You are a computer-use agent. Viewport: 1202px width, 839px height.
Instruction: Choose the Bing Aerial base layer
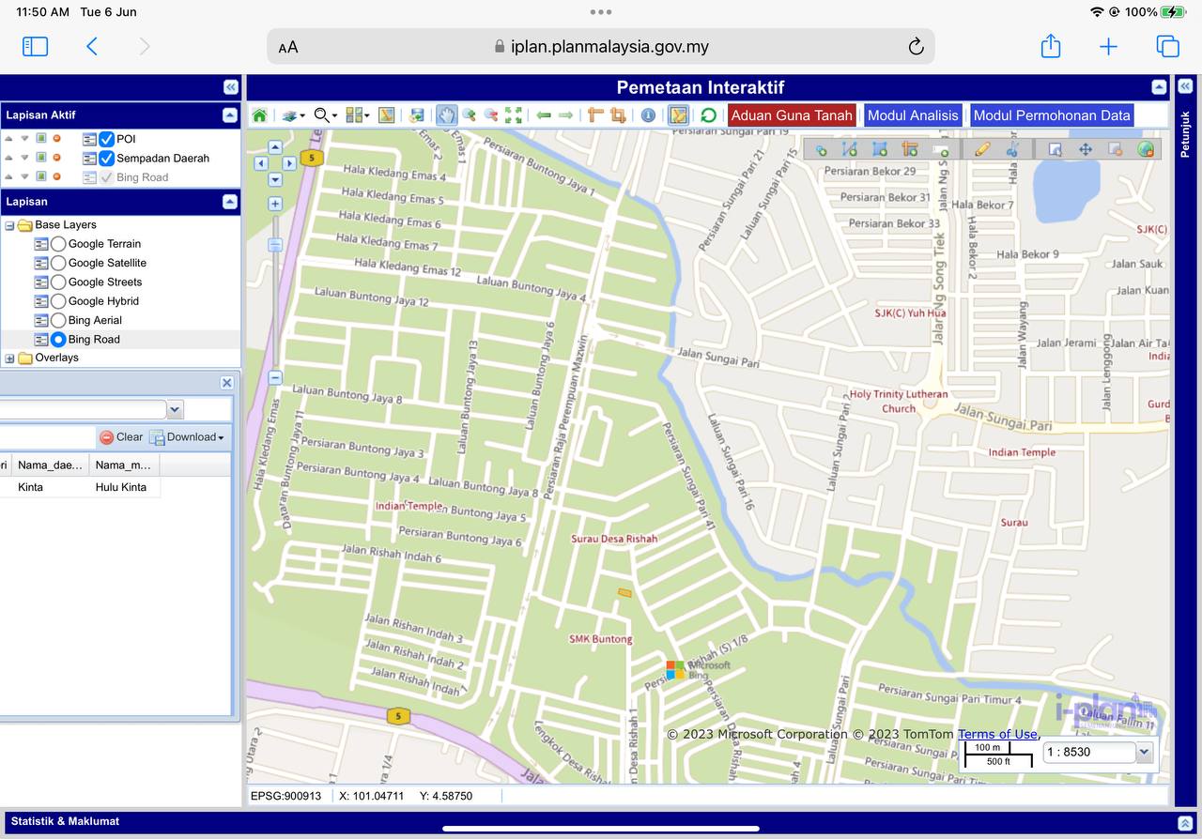(x=58, y=320)
